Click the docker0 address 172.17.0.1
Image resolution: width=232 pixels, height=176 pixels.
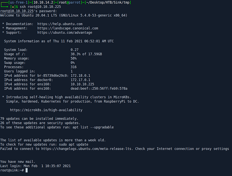click(80, 80)
